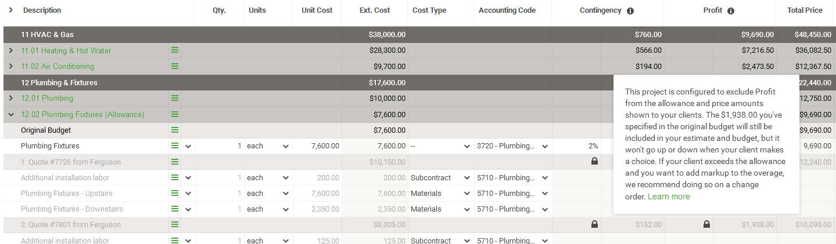The width and height of the screenshot is (836, 244).
Task: Open the 11.02 Air Conditioning item
Action: (58, 66)
